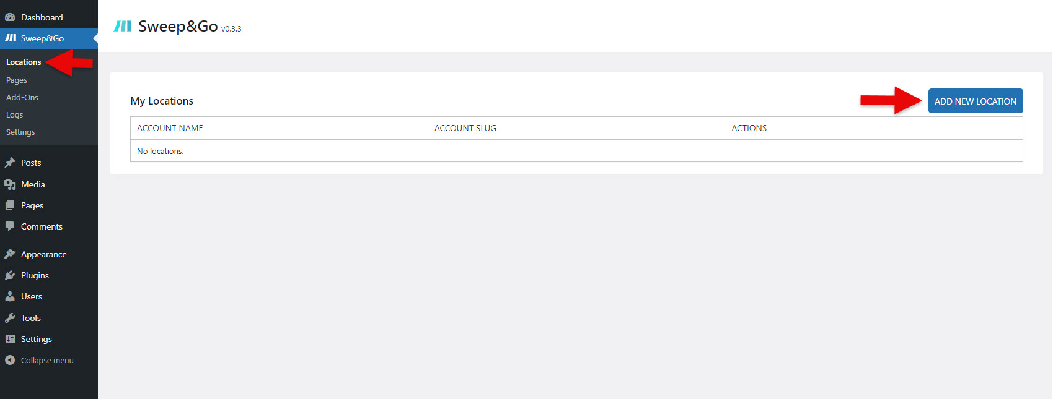Image resolution: width=1053 pixels, height=399 pixels.
Task: Click the Sweep&Go sidebar logo icon
Action: 11,38
